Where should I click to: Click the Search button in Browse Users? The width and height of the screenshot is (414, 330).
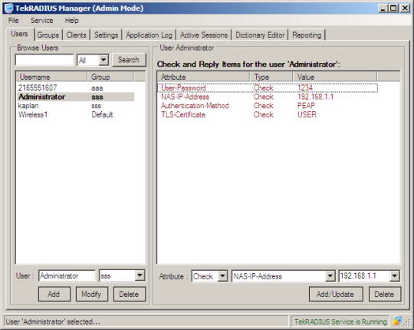pyautogui.click(x=129, y=60)
